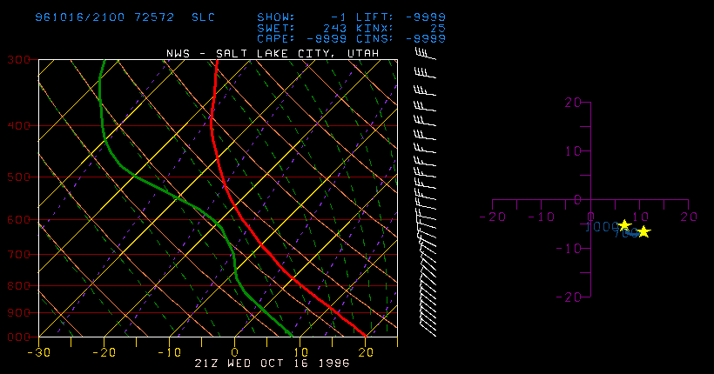Click -10 on the yellow temperature axis
The width and height of the screenshot is (714, 374).
[x=170, y=352]
